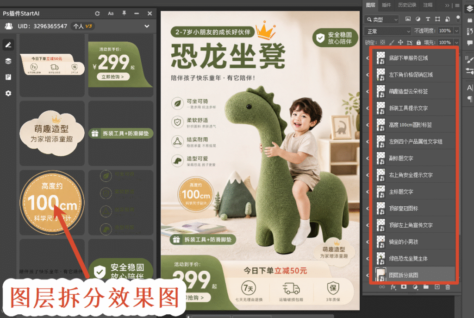Switch to the 历史记录 tab
This screenshot has width=474, height=318.
click(x=407, y=5)
